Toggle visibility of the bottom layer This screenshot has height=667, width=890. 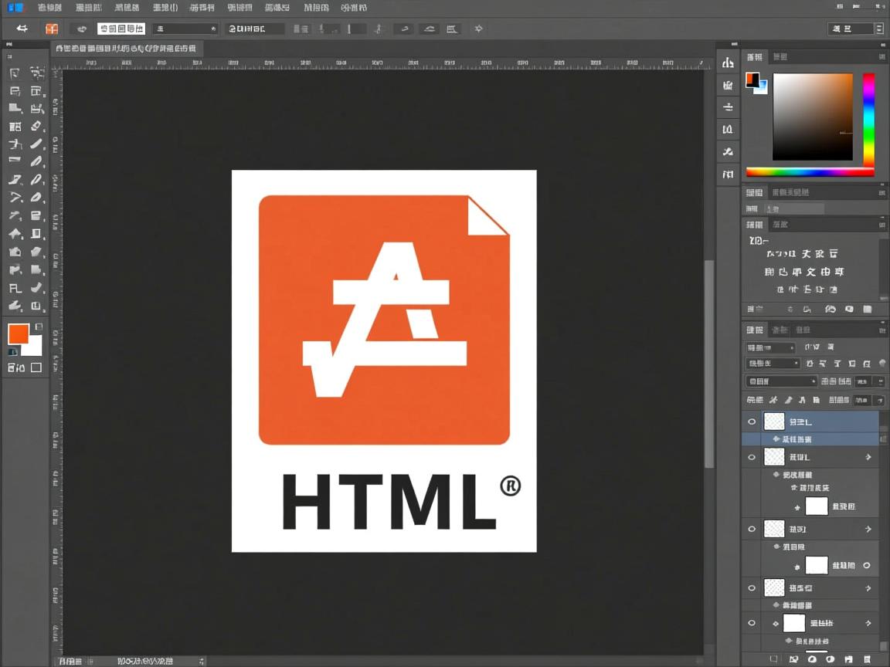click(x=752, y=623)
